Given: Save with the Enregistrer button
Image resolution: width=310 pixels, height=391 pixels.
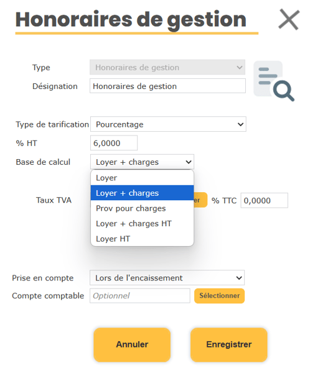Looking at the screenshot, I should (x=229, y=344).
